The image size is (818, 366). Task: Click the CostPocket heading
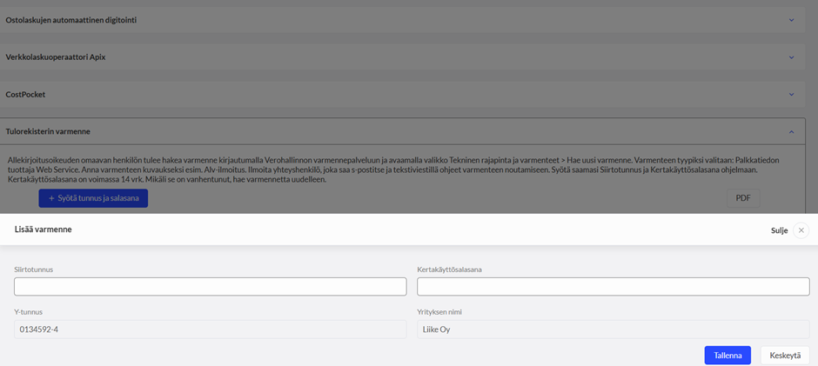[25, 95]
